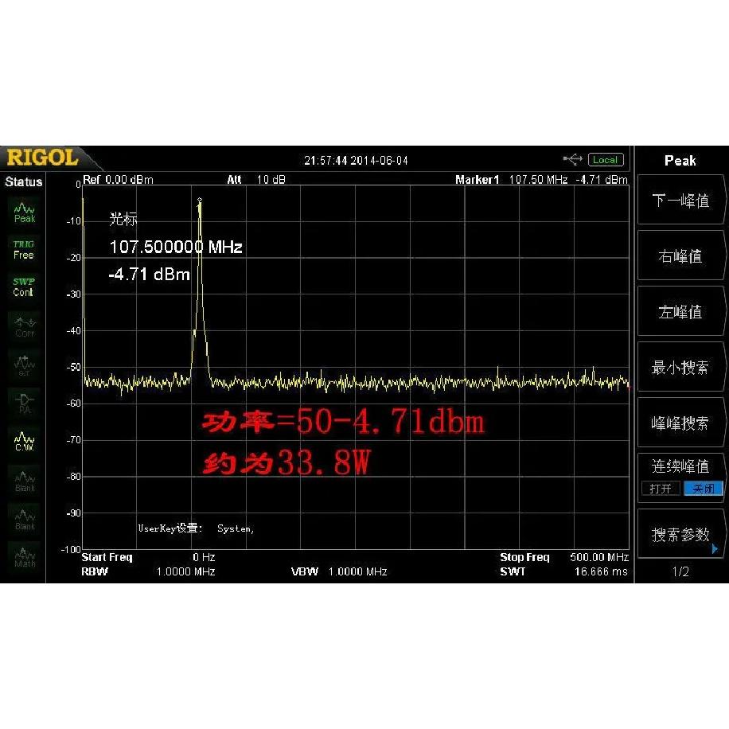Viewport: 729px width, 729px height.
Task: Open the TRIG Free trigger status
Action: 24,250
